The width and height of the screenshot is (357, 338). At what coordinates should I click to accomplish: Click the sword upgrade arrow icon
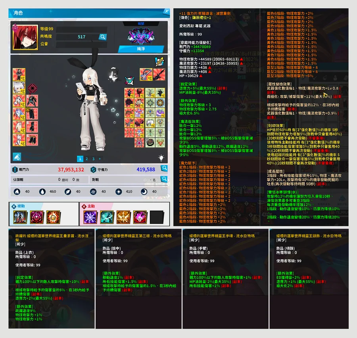click(x=159, y=61)
